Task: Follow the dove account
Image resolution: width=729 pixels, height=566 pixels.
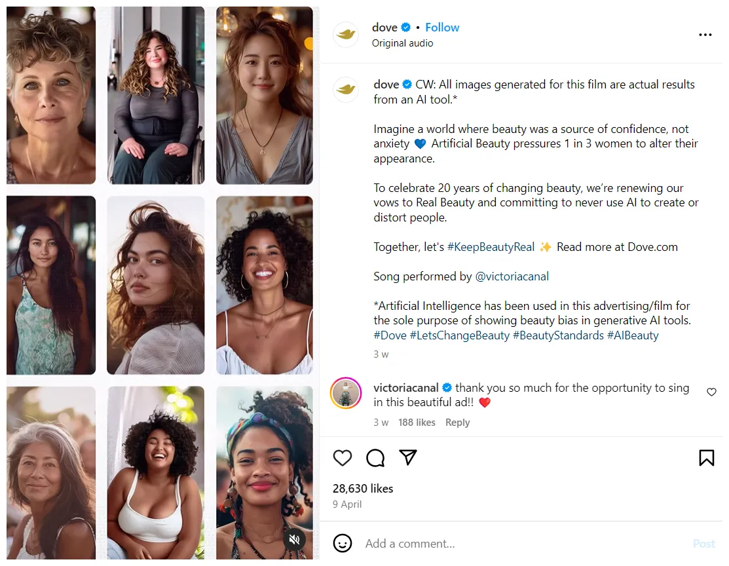Action: (x=442, y=28)
